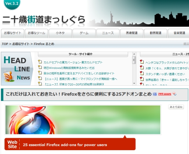189x154 pixels.
Task: Click the red-pin icon beside 世界各国 headline
Action: (x=142, y=79)
